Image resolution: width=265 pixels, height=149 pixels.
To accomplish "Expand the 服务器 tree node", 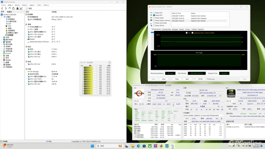I will pyautogui.click(x=2, y=42).
